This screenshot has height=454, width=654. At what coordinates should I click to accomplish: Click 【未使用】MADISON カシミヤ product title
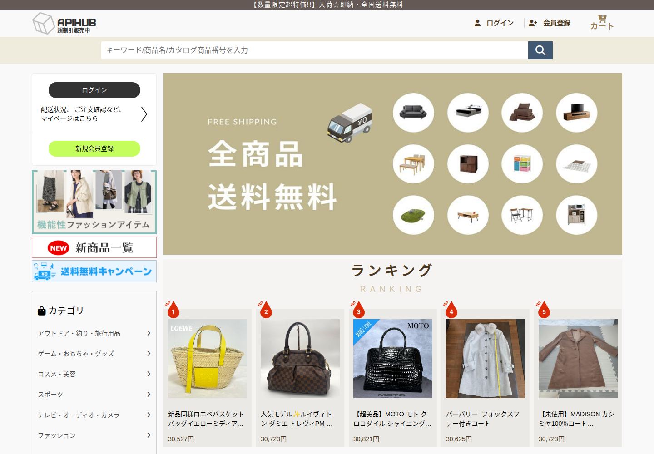click(x=577, y=419)
